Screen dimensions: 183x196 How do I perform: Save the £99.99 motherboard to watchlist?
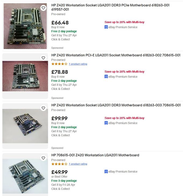tap(43, 108)
